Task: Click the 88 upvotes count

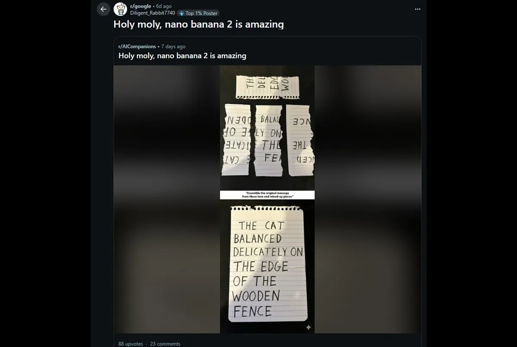Action: [131, 344]
